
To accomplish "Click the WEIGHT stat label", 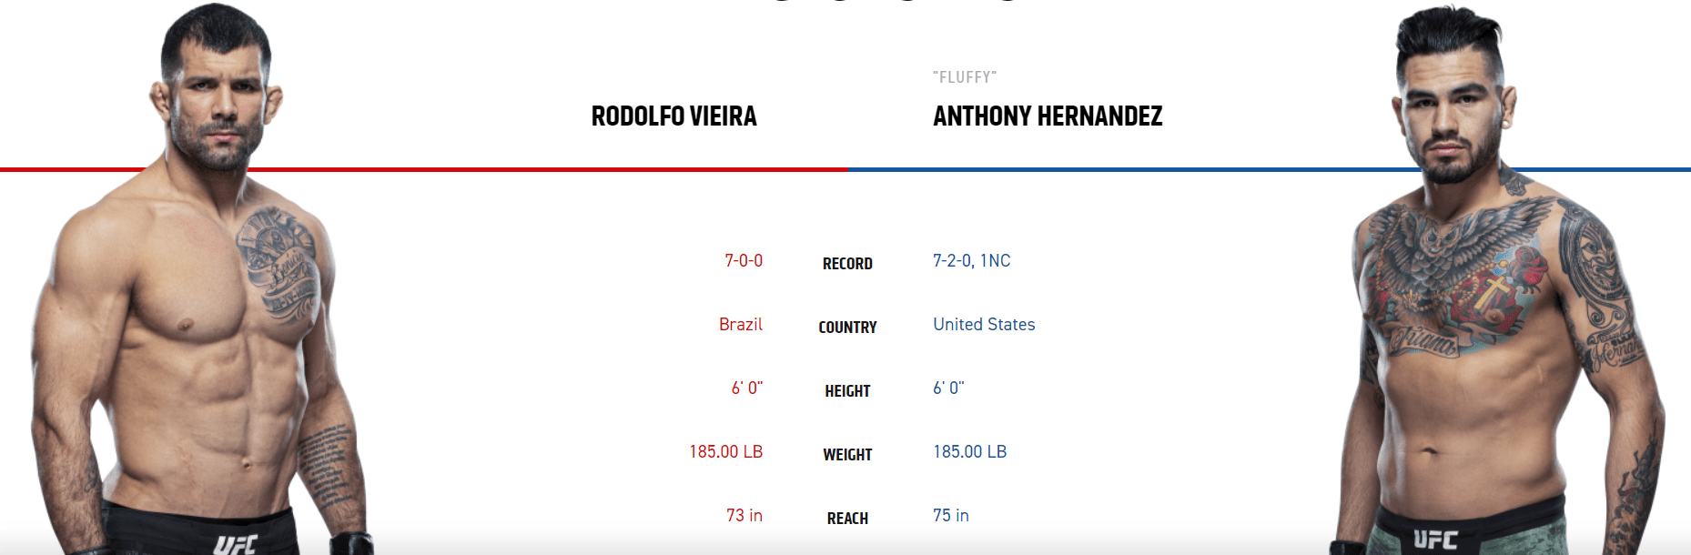I will [x=847, y=455].
